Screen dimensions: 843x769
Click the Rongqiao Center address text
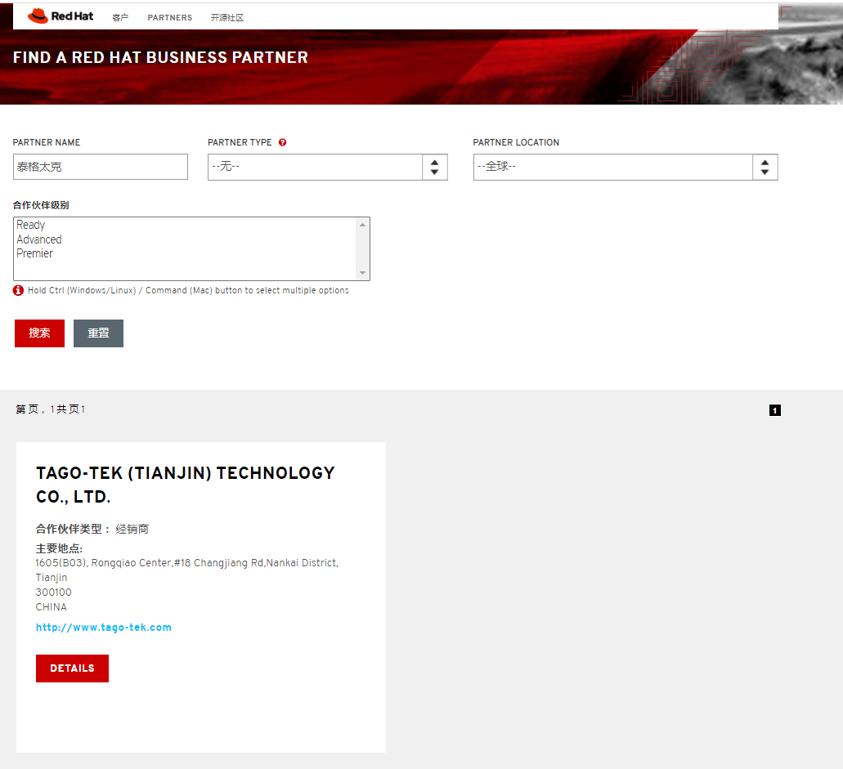coord(187,562)
